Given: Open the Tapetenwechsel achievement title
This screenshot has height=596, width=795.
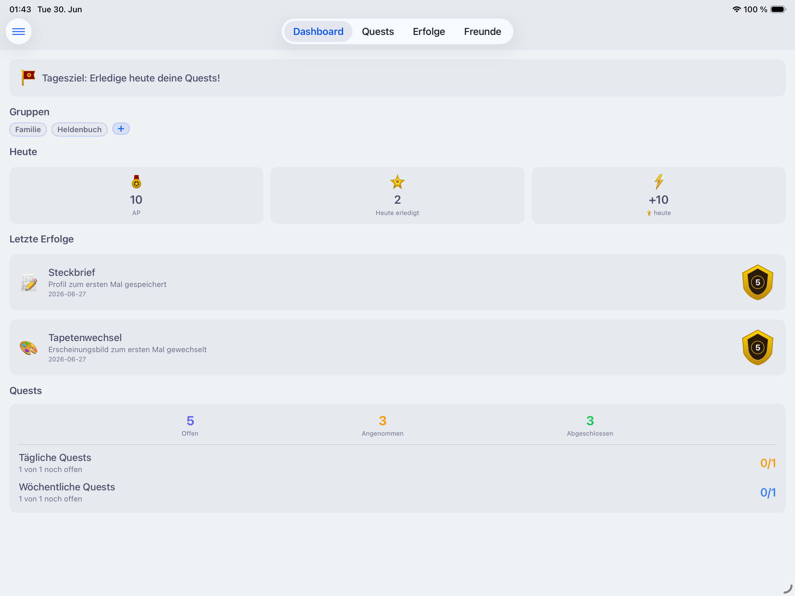Looking at the screenshot, I should (x=85, y=338).
